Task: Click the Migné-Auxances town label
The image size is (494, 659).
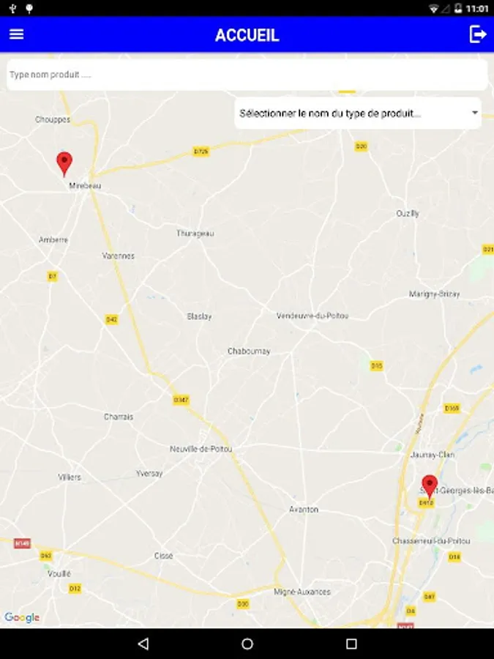Action: click(x=302, y=592)
